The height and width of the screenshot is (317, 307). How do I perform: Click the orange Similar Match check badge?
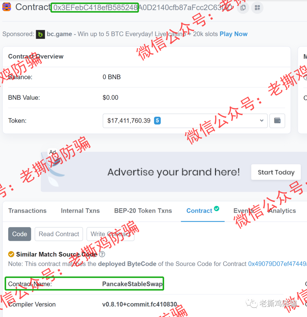click(x=11, y=254)
